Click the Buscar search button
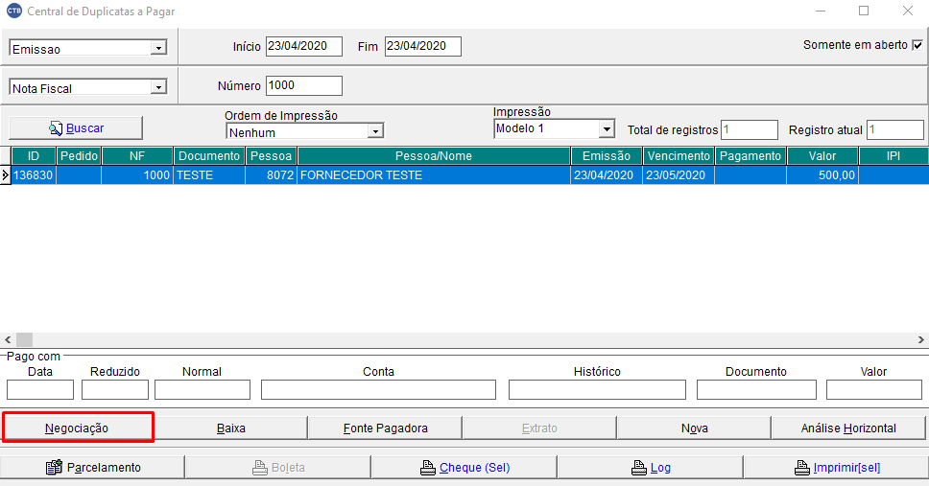Image resolution: width=929 pixels, height=486 pixels. tap(76, 127)
